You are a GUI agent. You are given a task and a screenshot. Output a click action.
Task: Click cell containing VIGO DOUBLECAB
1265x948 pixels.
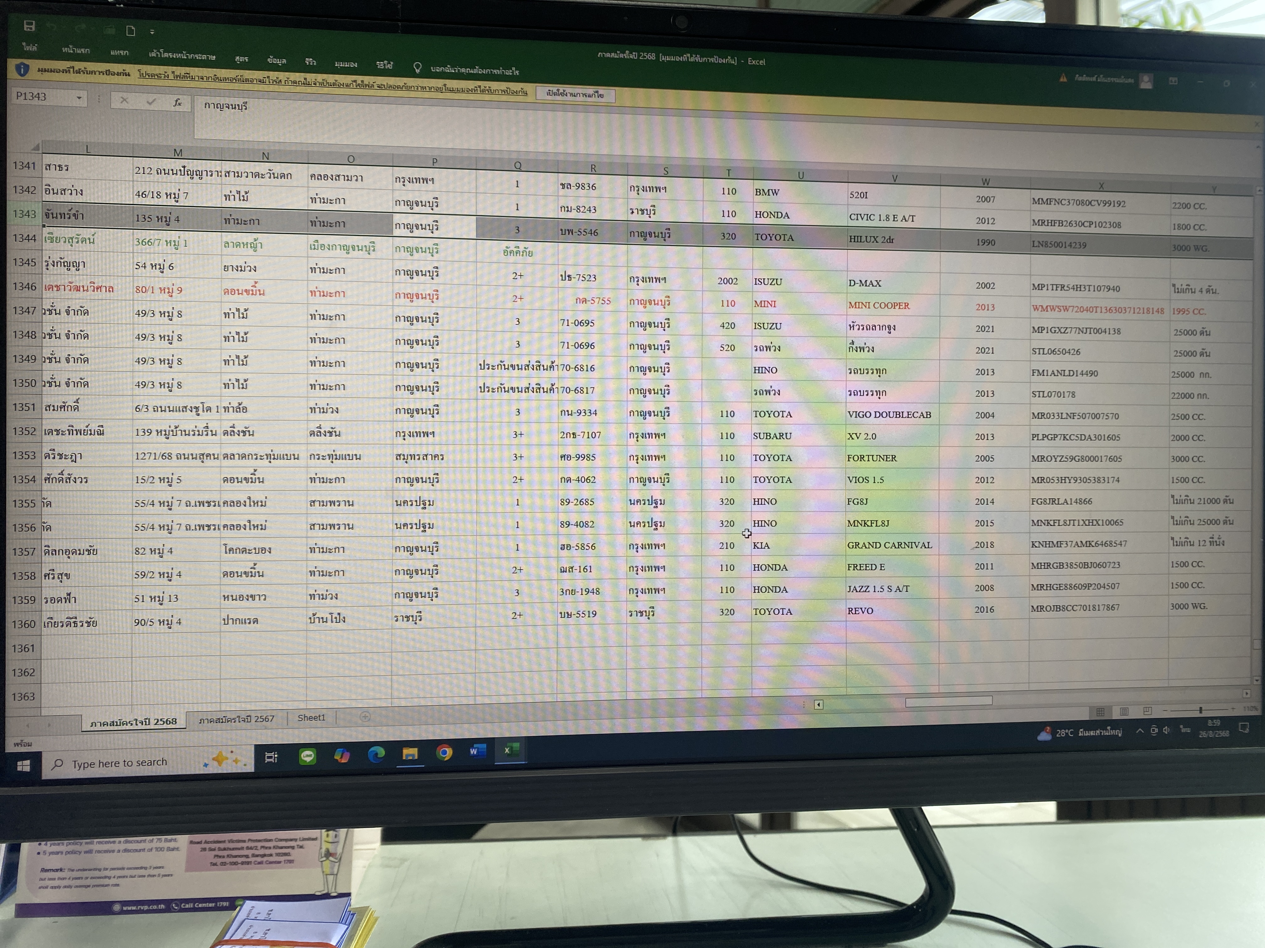tap(892, 415)
